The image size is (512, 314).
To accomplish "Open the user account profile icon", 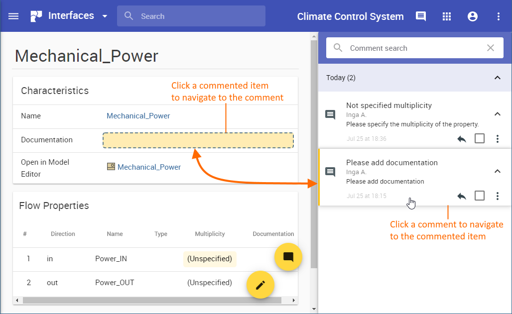I will 473,16.
